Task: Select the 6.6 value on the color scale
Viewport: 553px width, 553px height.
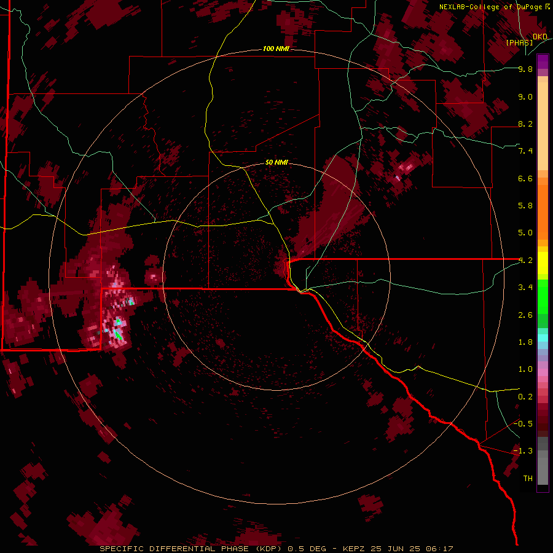Action: pos(525,178)
